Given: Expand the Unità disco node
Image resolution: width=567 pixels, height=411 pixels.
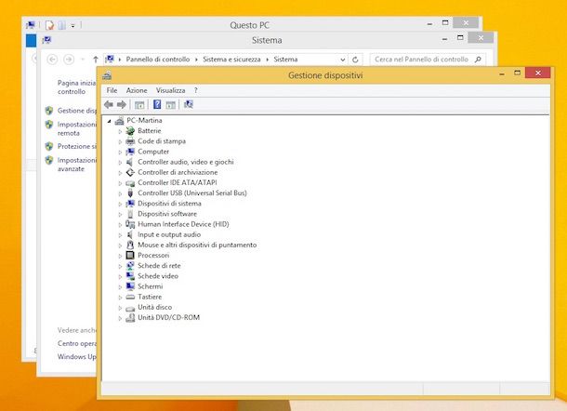Looking at the screenshot, I should click(x=120, y=308).
